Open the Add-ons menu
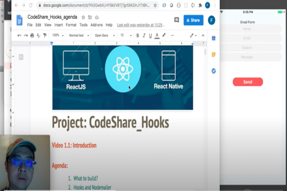 pos(96,25)
